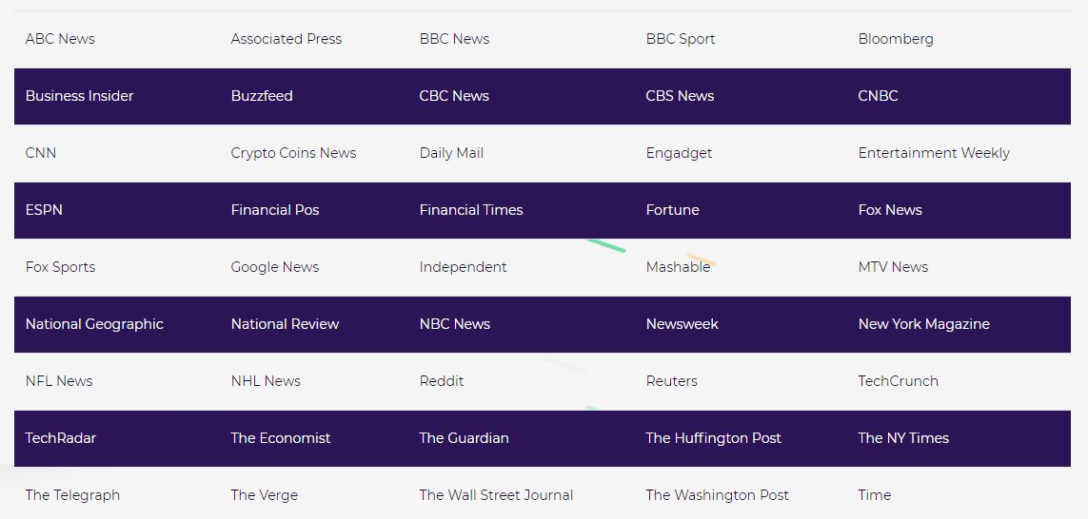Click New York Magazine
The width and height of the screenshot is (1088, 519).
(923, 323)
